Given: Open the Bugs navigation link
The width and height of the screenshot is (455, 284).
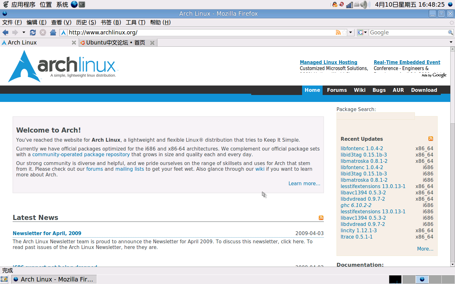Looking at the screenshot, I should pyautogui.click(x=379, y=90).
